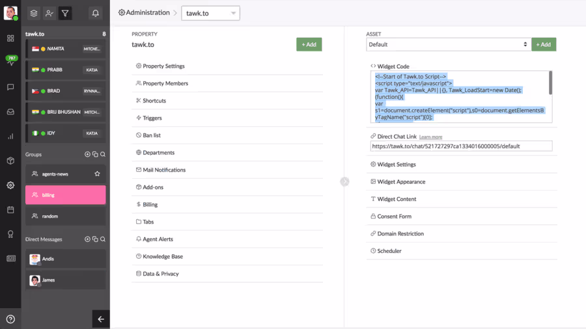
Task: Open the chat bubble icon in left rail
Action: click(x=10, y=87)
